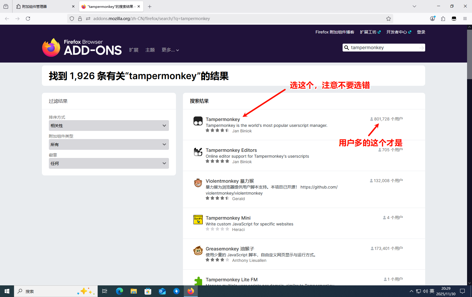Viewport: 472px width, 297px height.
Task: Expand the 排序方式 sort dropdown
Action: tap(109, 126)
